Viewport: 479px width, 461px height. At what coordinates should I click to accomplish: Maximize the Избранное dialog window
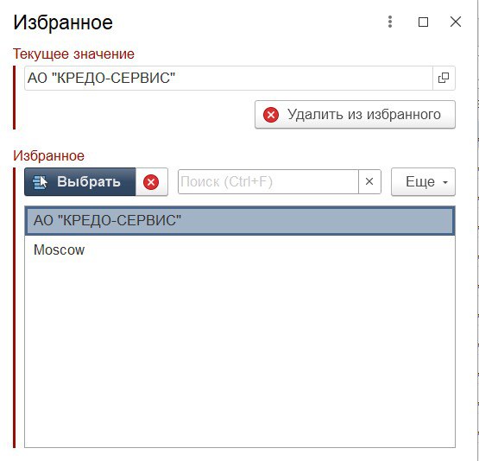423,22
